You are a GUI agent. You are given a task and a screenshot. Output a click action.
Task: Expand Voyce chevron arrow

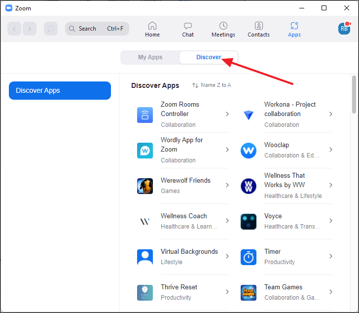click(330, 221)
